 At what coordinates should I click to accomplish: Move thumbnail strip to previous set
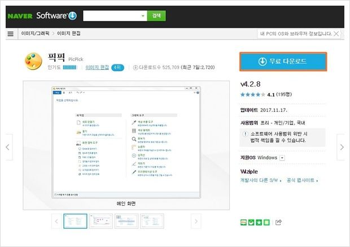point(56,222)
